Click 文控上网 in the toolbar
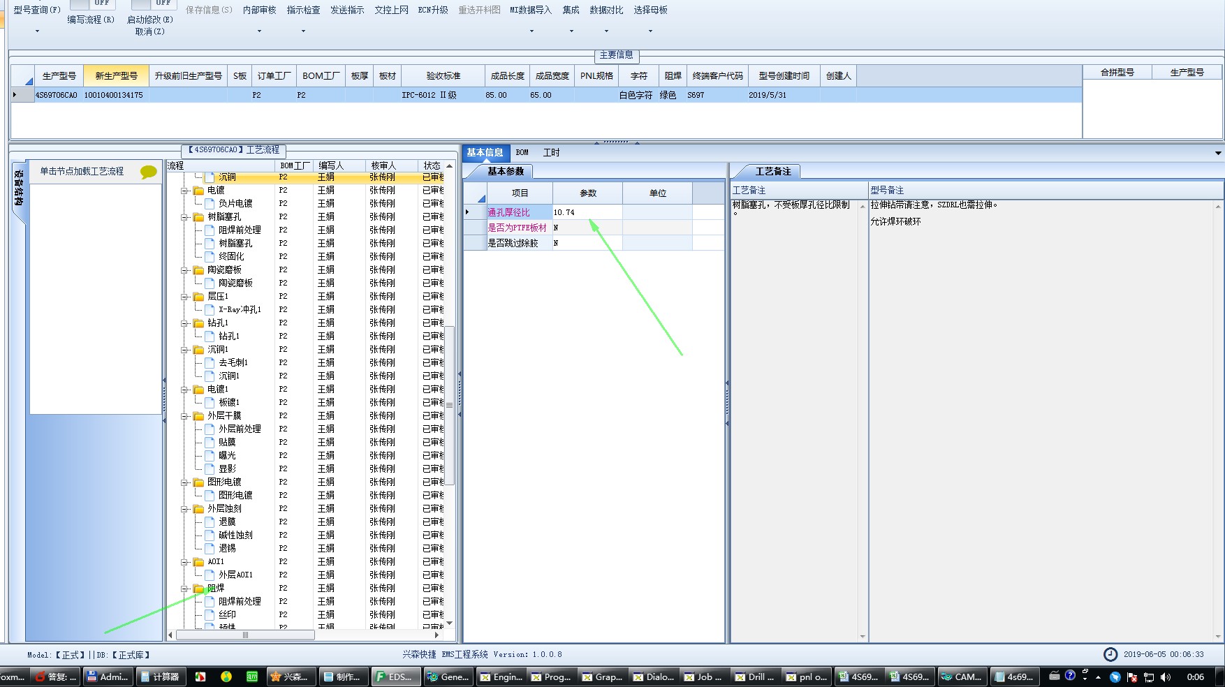 coord(391,10)
